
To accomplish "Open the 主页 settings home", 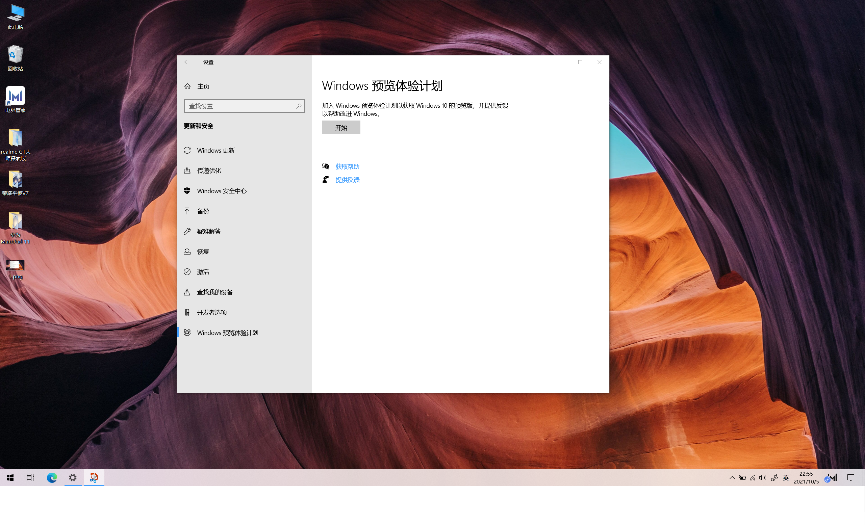I will [x=244, y=86].
